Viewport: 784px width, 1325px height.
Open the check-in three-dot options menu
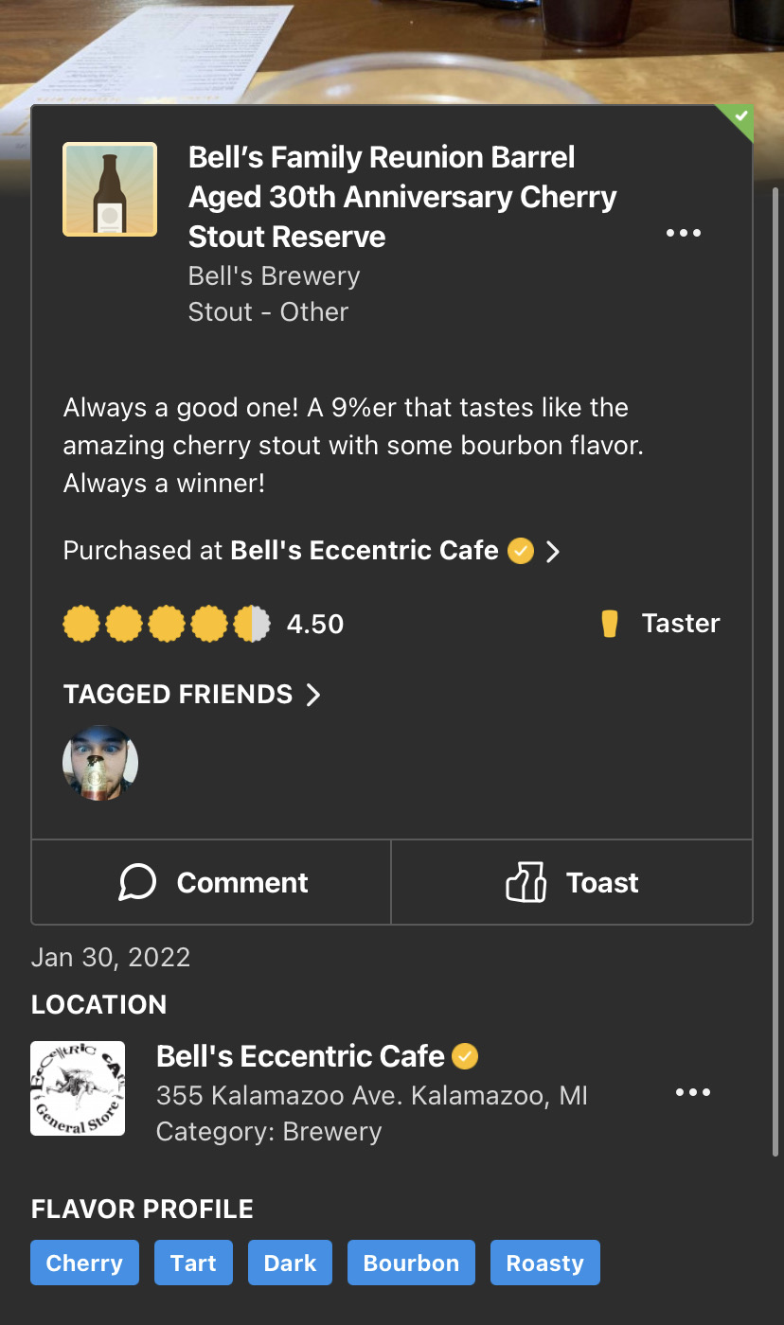[x=683, y=233]
